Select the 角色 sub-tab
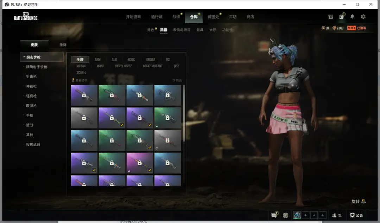Viewport: 380px width, 223px height. click(151, 30)
